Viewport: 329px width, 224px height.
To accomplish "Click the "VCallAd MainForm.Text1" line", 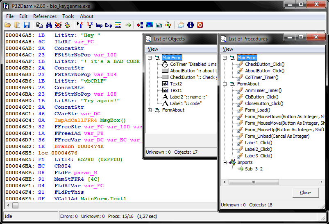I will tap(90, 199).
